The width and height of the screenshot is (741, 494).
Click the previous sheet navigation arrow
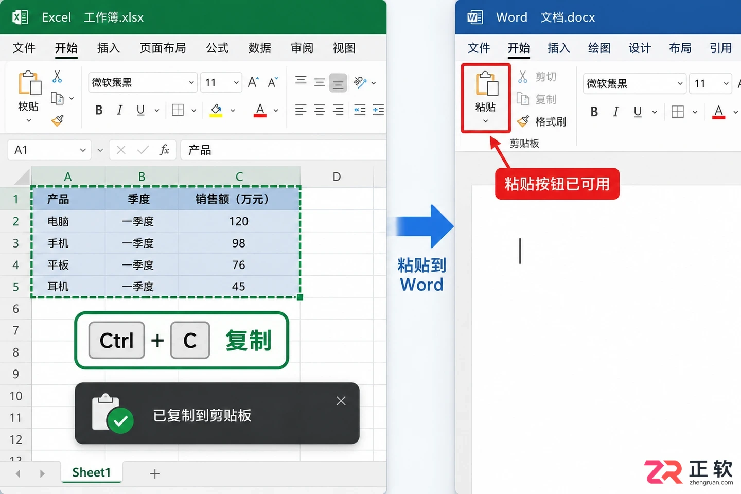pos(18,473)
